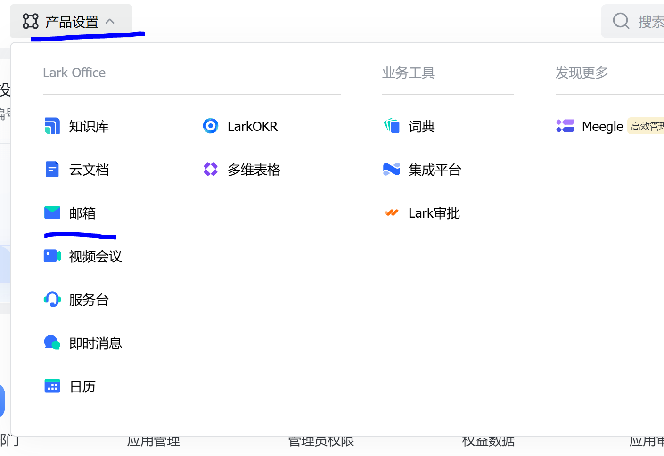Click the 日历 calendar icon
664x456 pixels.
tap(52, 386)
